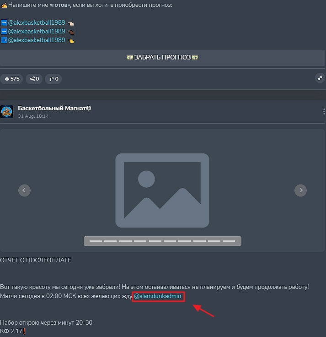326x337 pixels.
Task: Open the three-dot post options menu
Action: tap(324, 112)
